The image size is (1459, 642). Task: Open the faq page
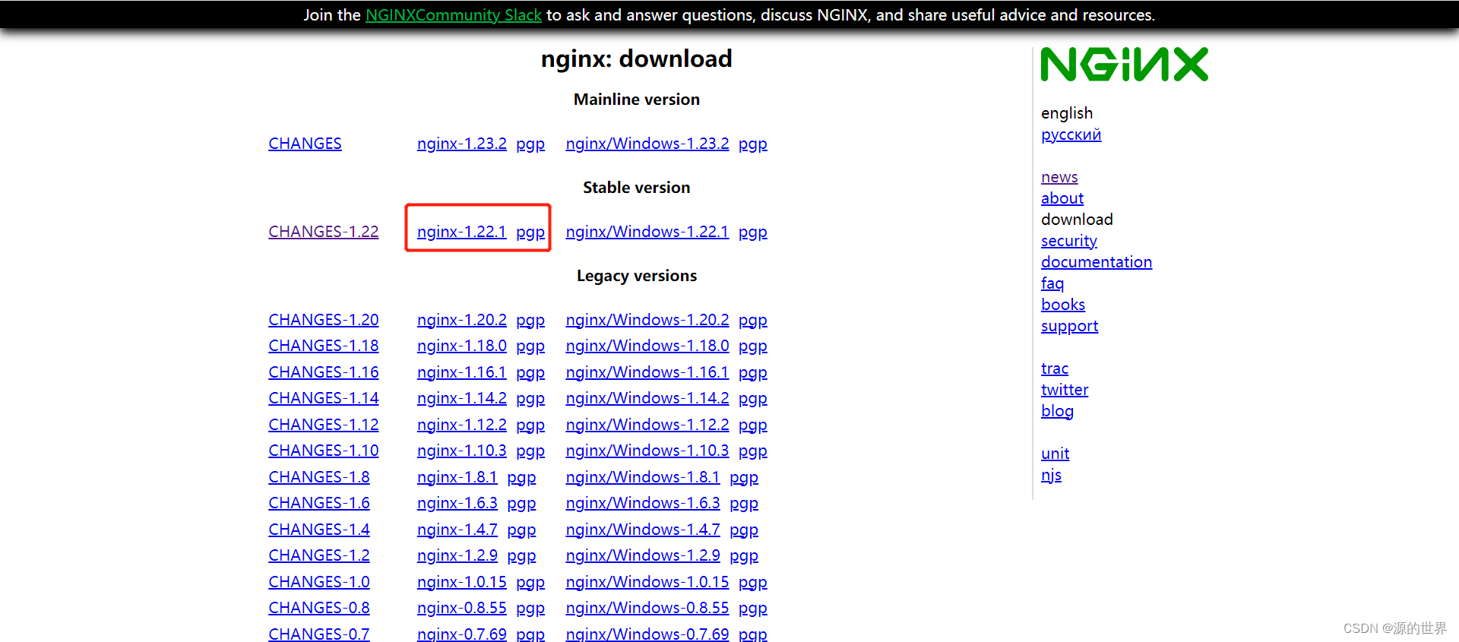(1052, 283)
